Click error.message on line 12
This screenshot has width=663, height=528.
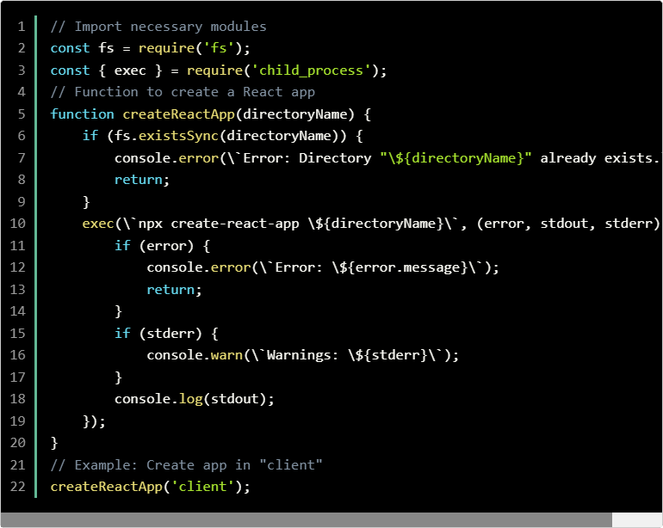407,267
